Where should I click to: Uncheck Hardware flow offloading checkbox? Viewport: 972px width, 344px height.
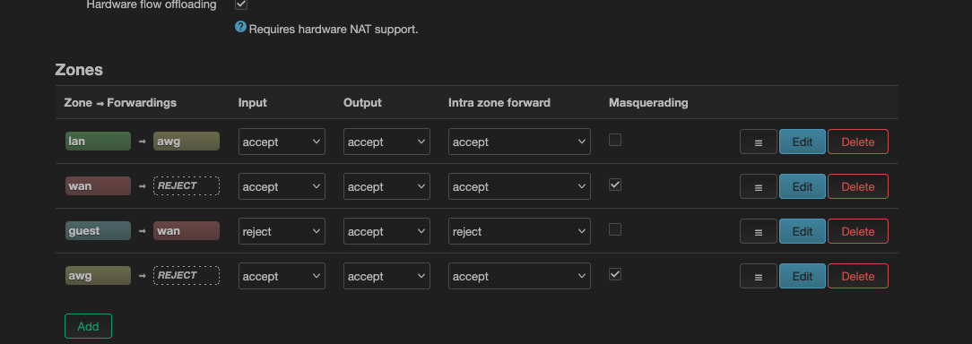(241, 4)
